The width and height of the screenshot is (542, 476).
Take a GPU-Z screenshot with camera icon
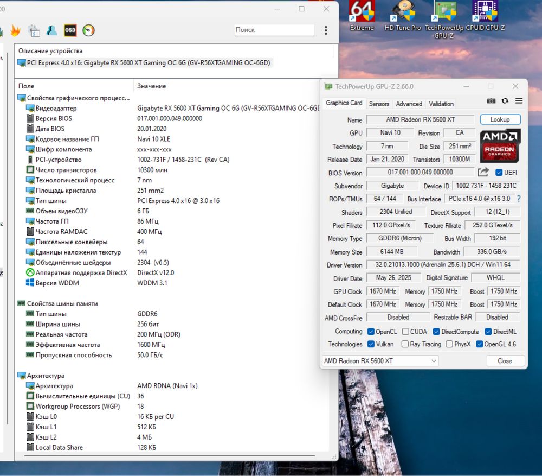coord(491,101)
